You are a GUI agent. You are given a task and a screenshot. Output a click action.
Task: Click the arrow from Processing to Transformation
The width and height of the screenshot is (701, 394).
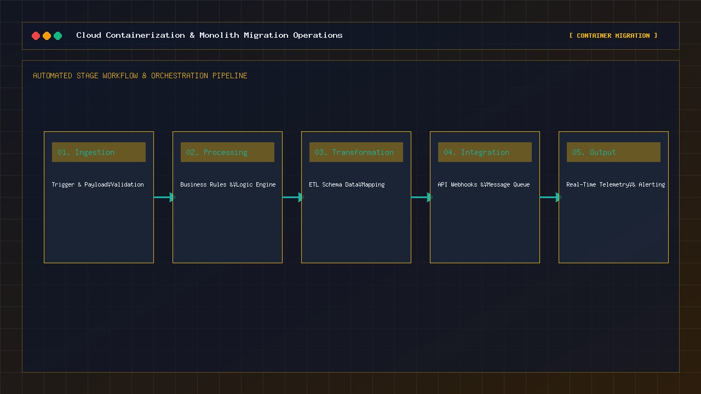[293, 197]
